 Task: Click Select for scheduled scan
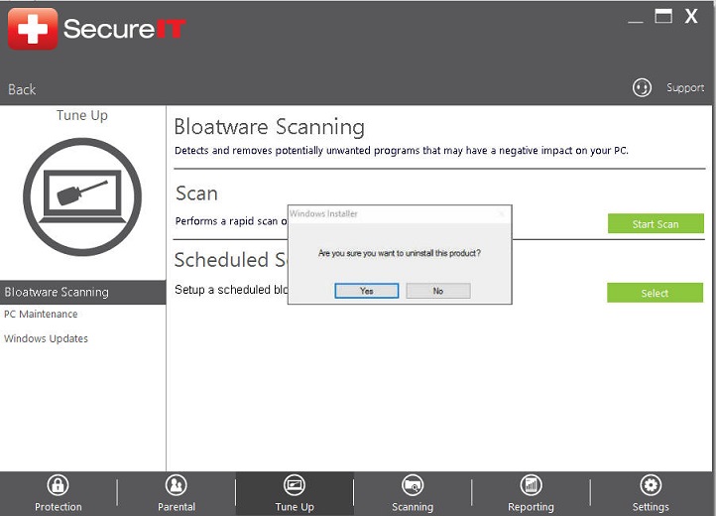pyautogui.click(x=655, y=293)
